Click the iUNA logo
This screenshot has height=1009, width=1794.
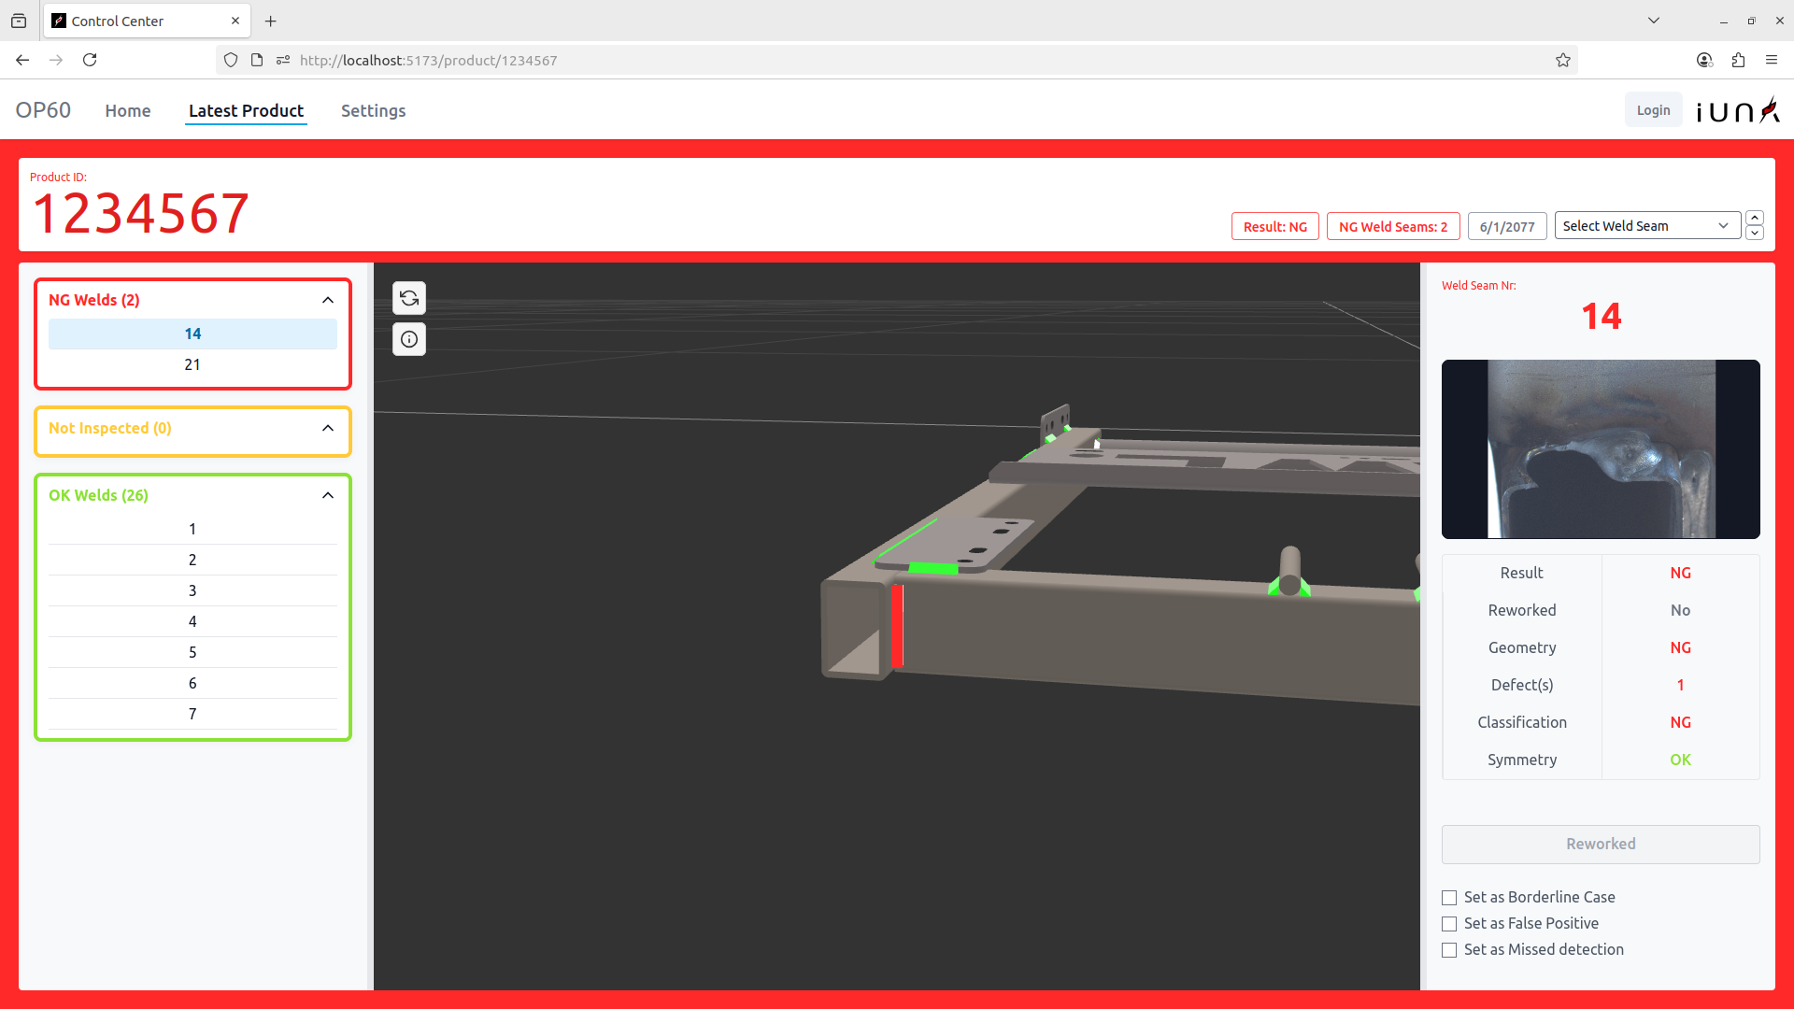[1736, 109]
